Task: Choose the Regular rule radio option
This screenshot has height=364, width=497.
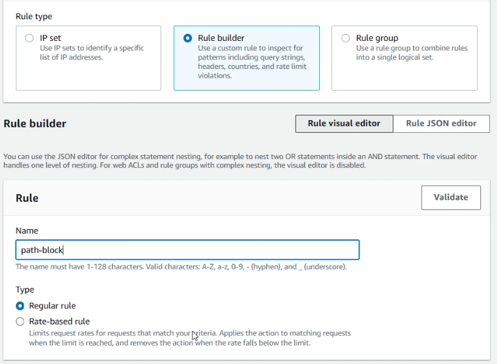Action: tap(20, 306)
